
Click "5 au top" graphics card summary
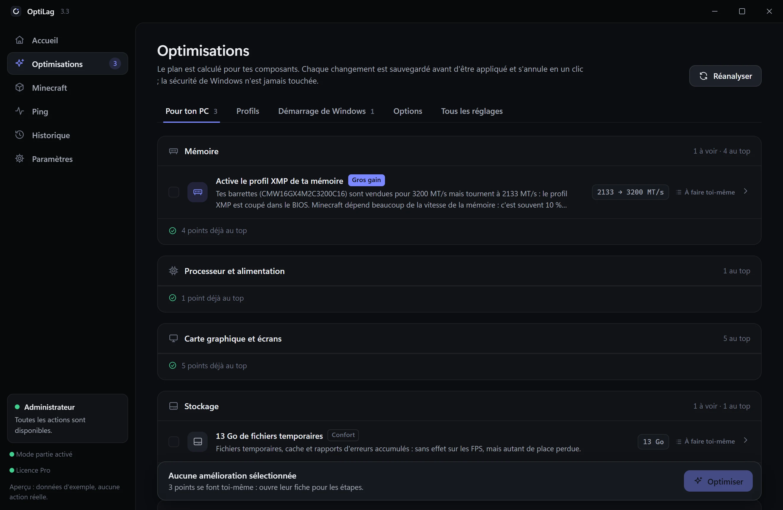click(736, 338)
